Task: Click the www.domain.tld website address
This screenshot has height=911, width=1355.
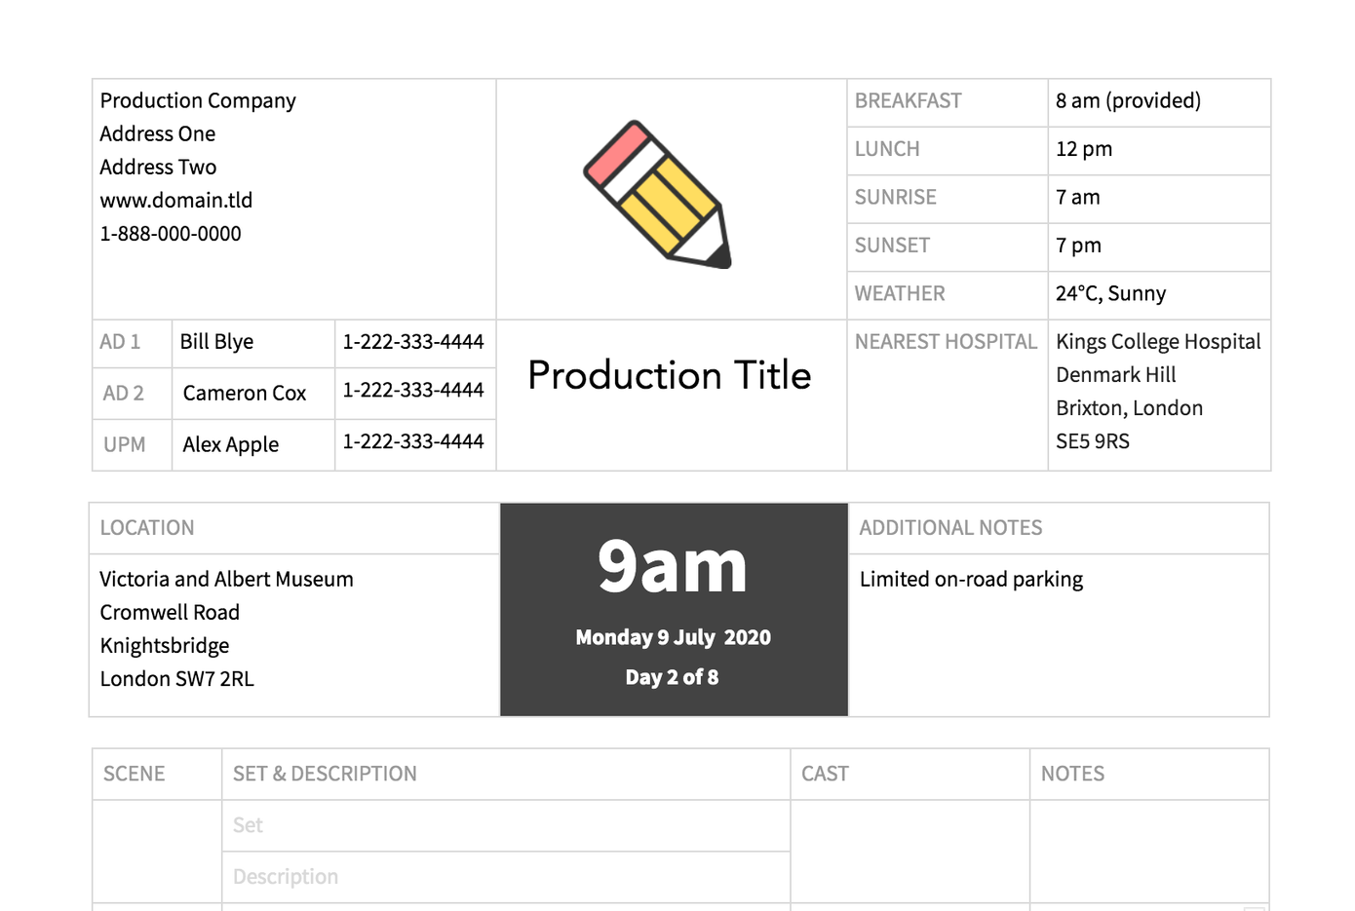Action: (x=176, y=201)
